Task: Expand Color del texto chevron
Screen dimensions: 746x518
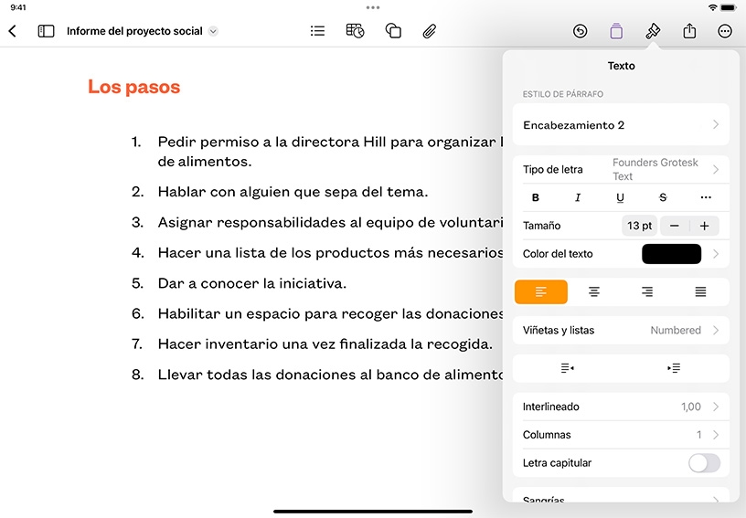Action: [716, 254]
